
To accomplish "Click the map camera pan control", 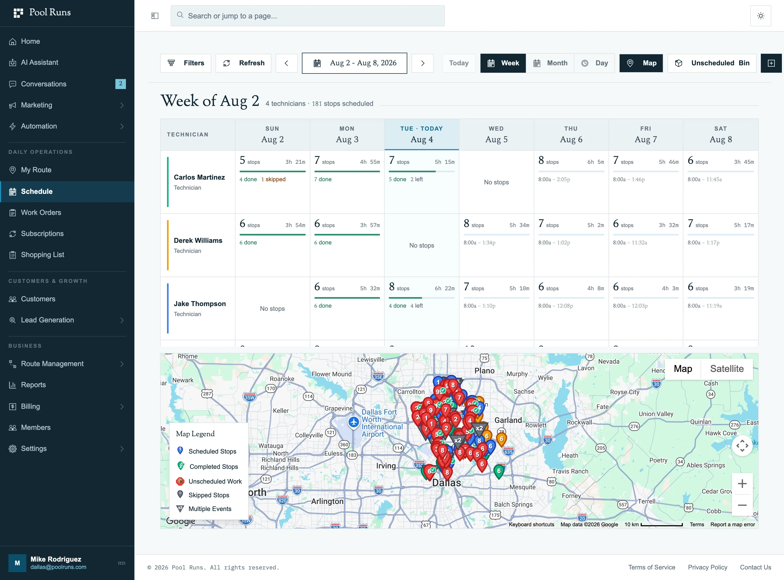I will coord(742,446).
